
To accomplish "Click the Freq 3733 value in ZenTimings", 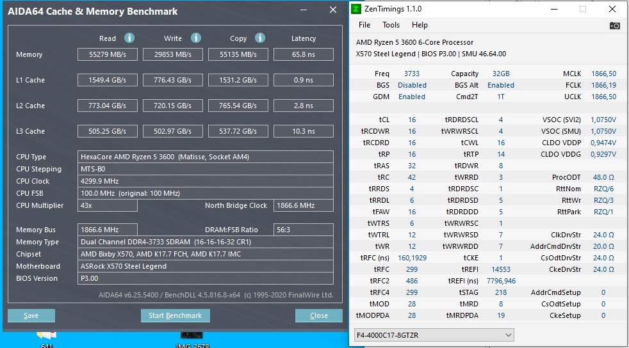I will tap(412, 74).
